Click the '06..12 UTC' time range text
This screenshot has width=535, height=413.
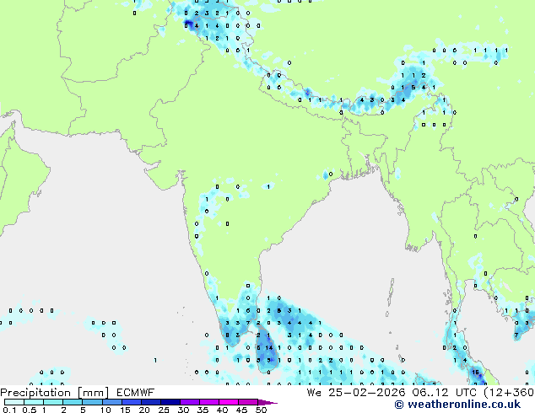(444, 393)
